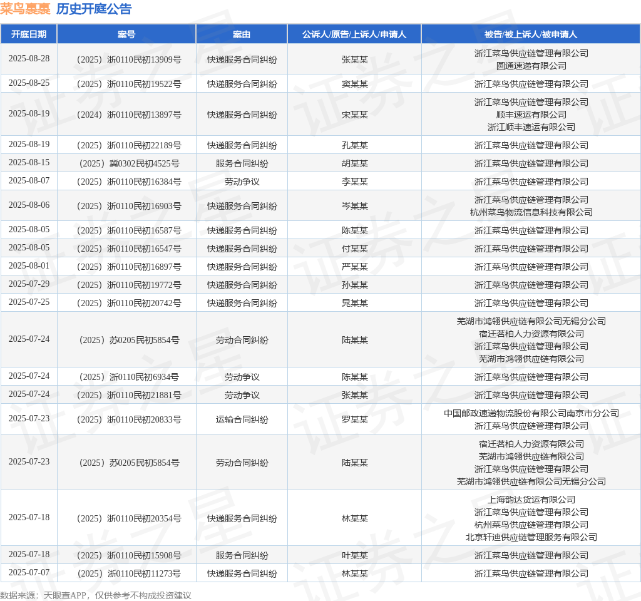Click the date 2025-08-06
641x601 pixels.
[29, 205]
